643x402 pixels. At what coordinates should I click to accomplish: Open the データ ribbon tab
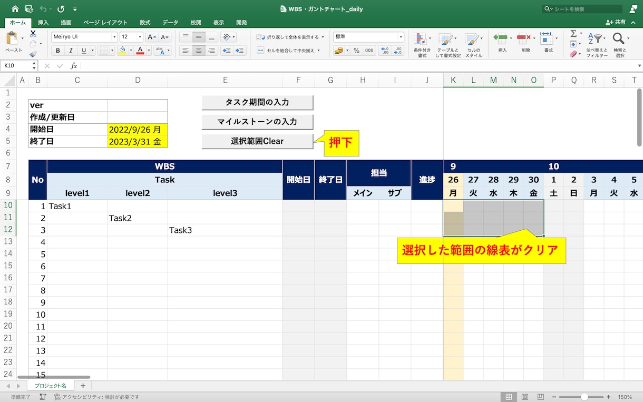(x=170, y=23)
